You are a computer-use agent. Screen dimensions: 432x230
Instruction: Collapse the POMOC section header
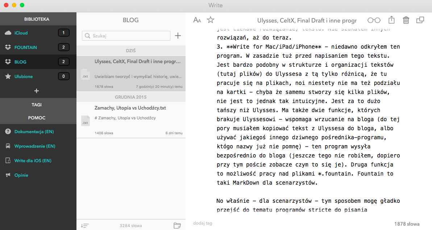tap(37, 118)
